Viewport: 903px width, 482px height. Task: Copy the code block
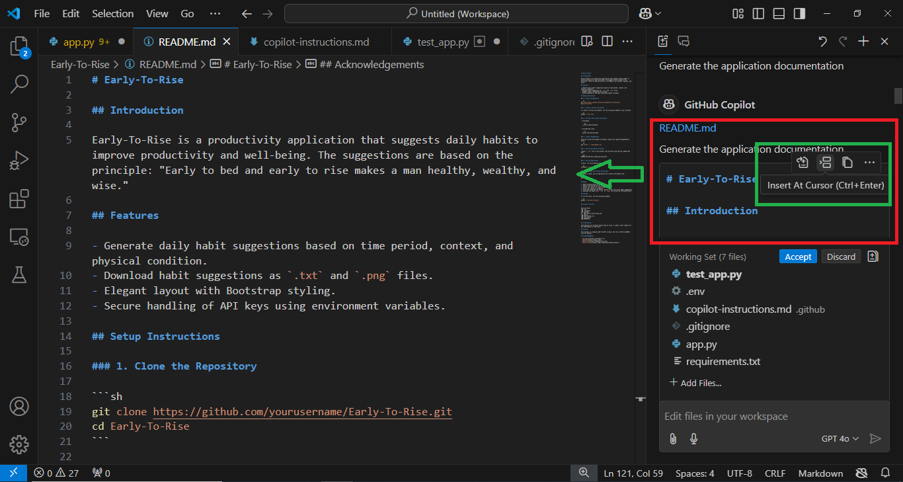coord(847,162)
